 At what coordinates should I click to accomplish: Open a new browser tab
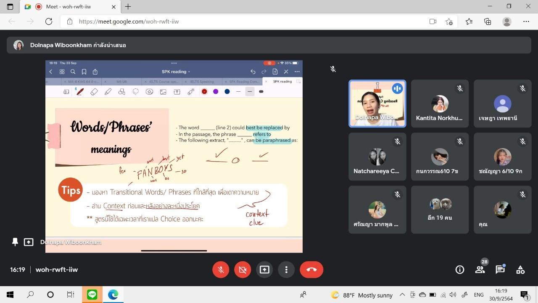coord(128,6)
